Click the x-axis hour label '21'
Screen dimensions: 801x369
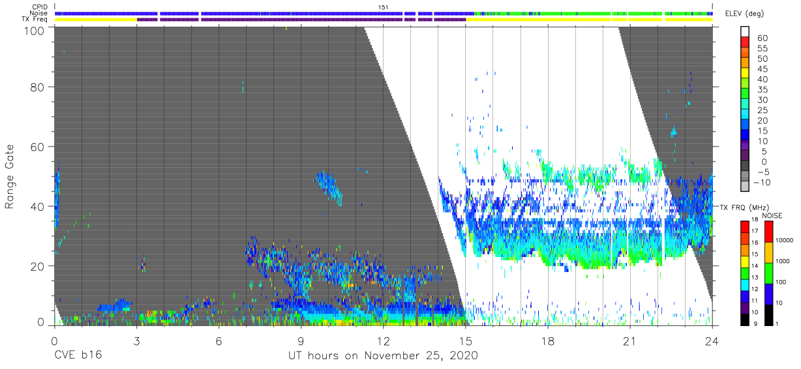coord(630,341)
